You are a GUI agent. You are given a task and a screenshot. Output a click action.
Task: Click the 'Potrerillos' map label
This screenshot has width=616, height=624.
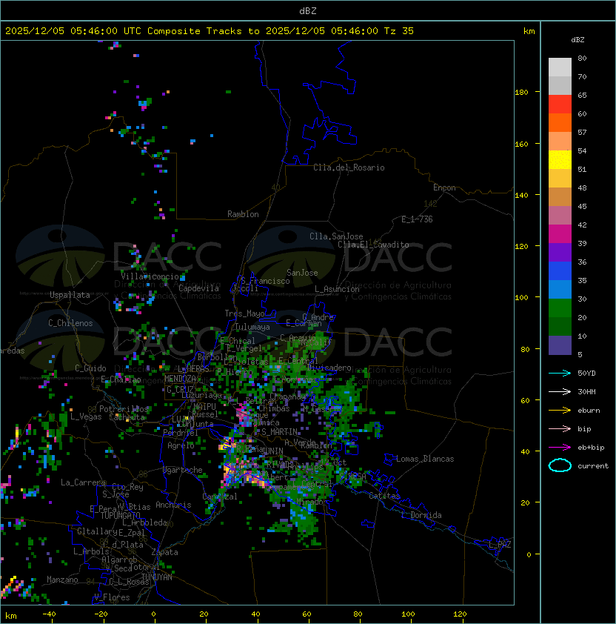pyautogui.click(x=124, y=408)
